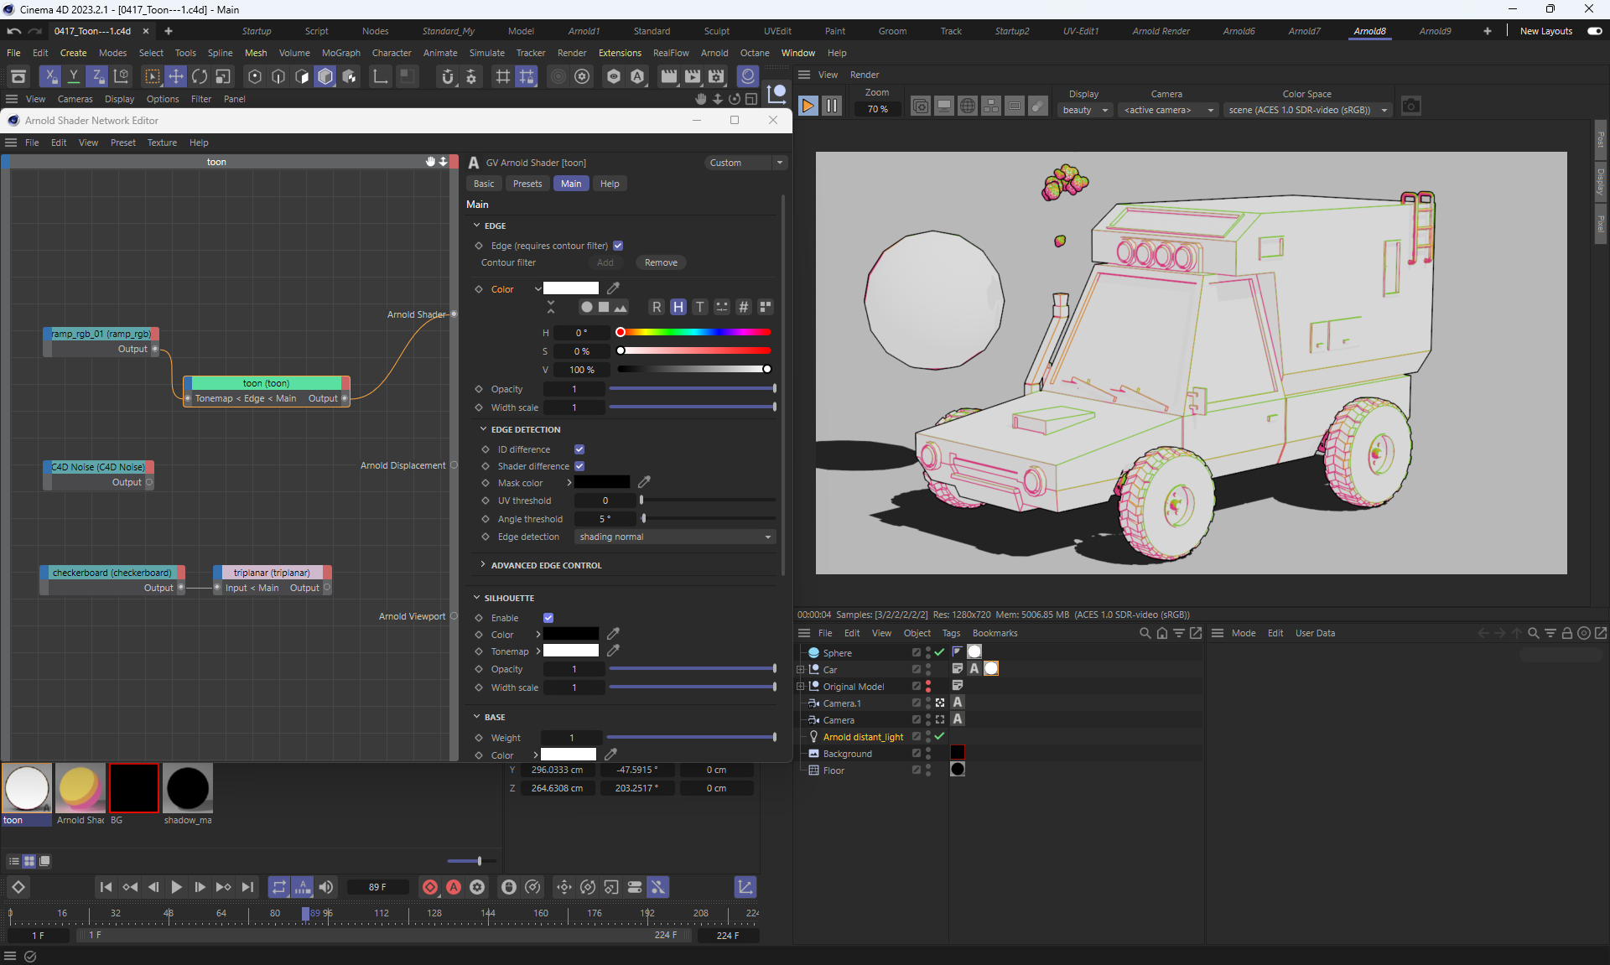The height and width of the screenshot is (965, 1610).
Task: Pause the Arnold IPR render
Action: 831,106
